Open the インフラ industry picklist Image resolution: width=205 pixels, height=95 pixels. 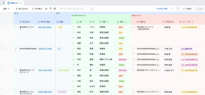(62, 92)
